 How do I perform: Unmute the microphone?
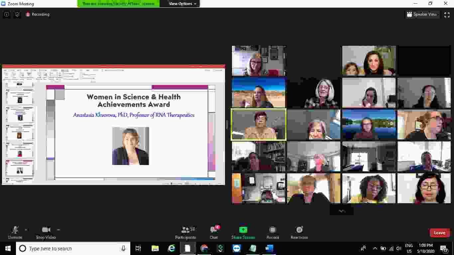(x=15, y=232)
